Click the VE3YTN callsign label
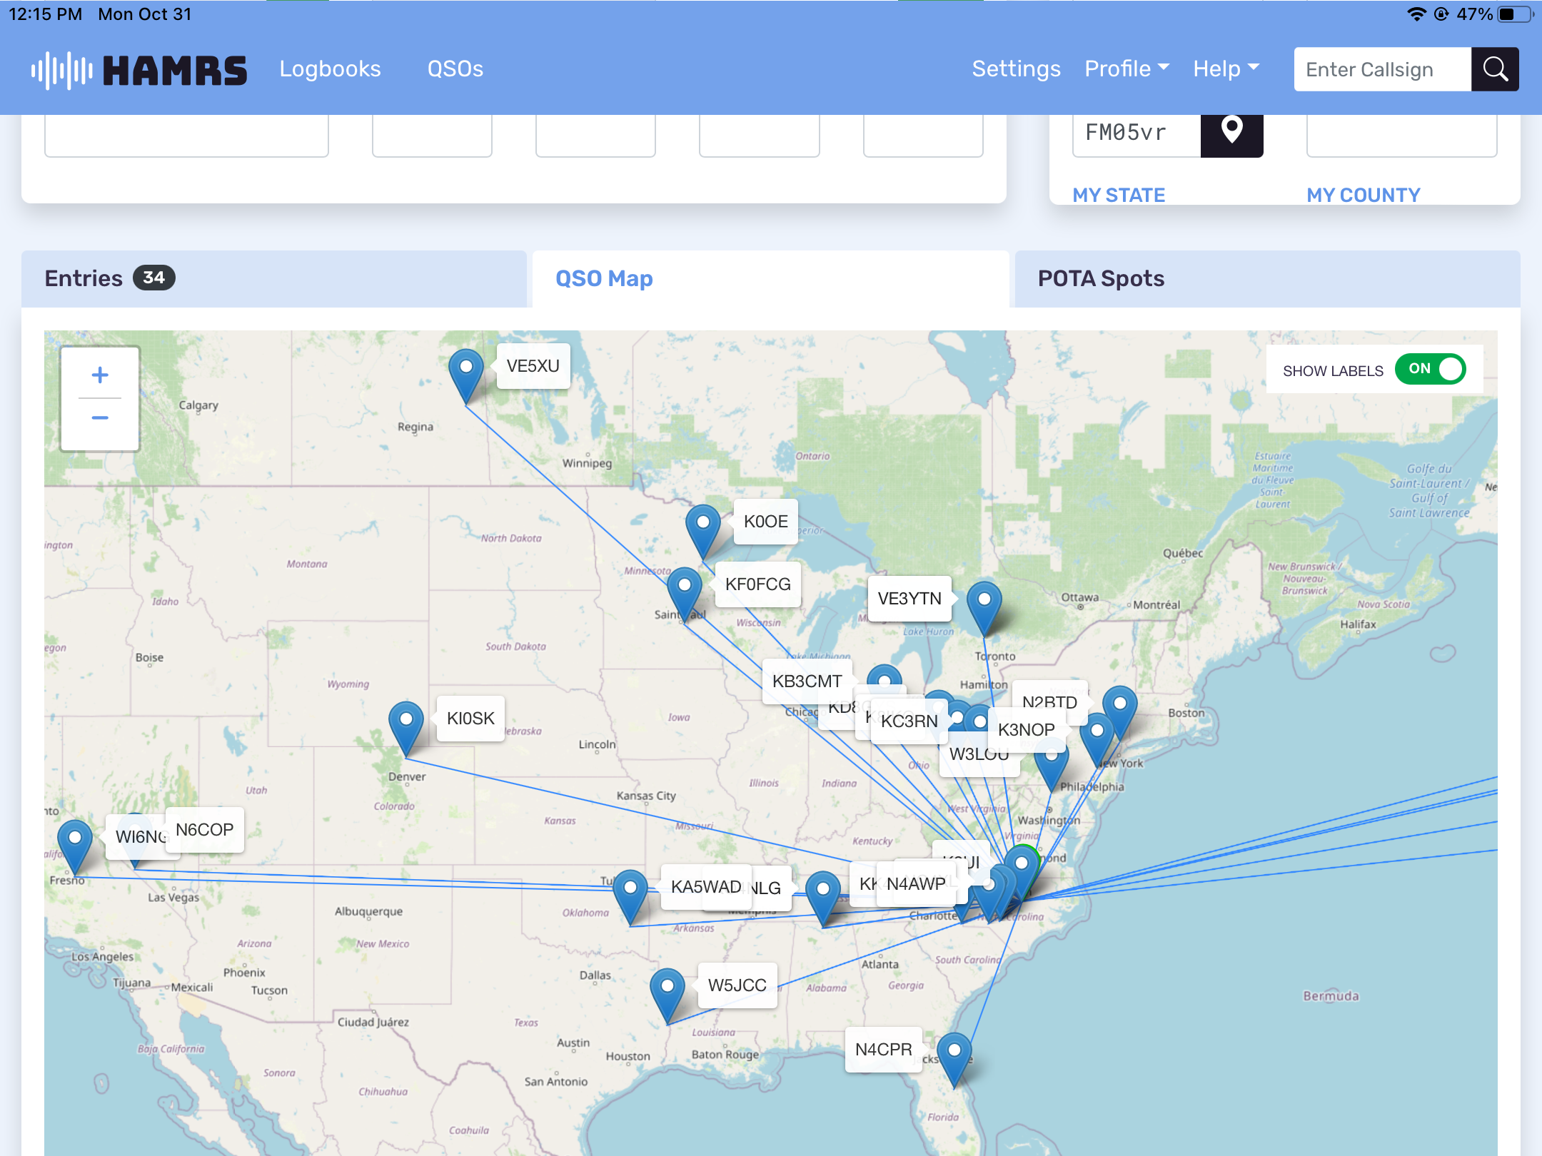This screenshot has width=1542, height=1156. 909,599
